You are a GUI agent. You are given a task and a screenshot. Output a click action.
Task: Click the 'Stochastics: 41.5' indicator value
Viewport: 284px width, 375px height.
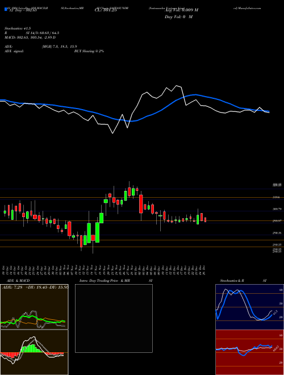18,28
